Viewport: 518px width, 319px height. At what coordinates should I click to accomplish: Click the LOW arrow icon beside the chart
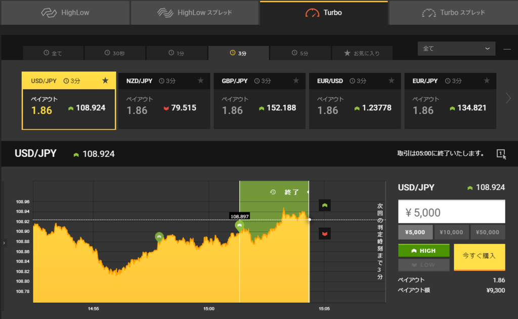[324, 233]
